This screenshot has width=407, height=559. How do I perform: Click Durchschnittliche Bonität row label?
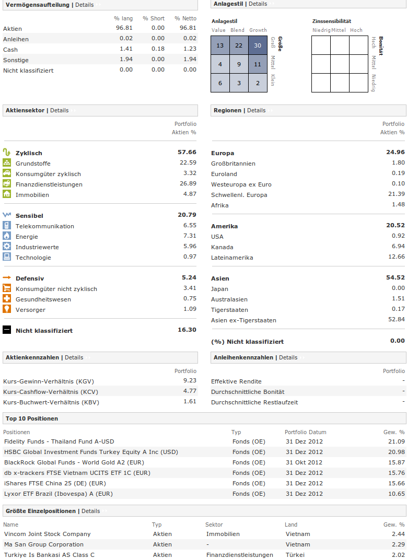248,392
